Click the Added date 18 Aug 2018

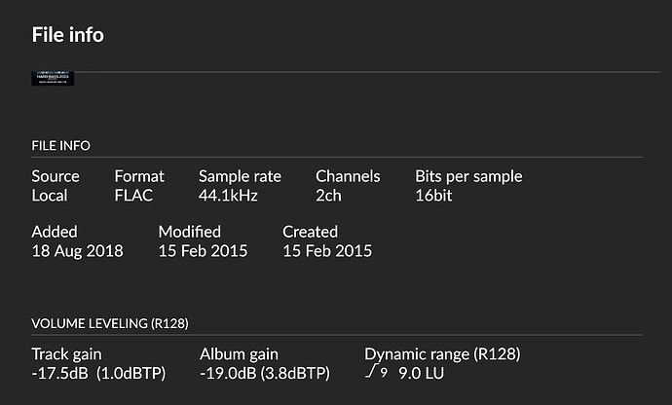[x=77, y=251]
